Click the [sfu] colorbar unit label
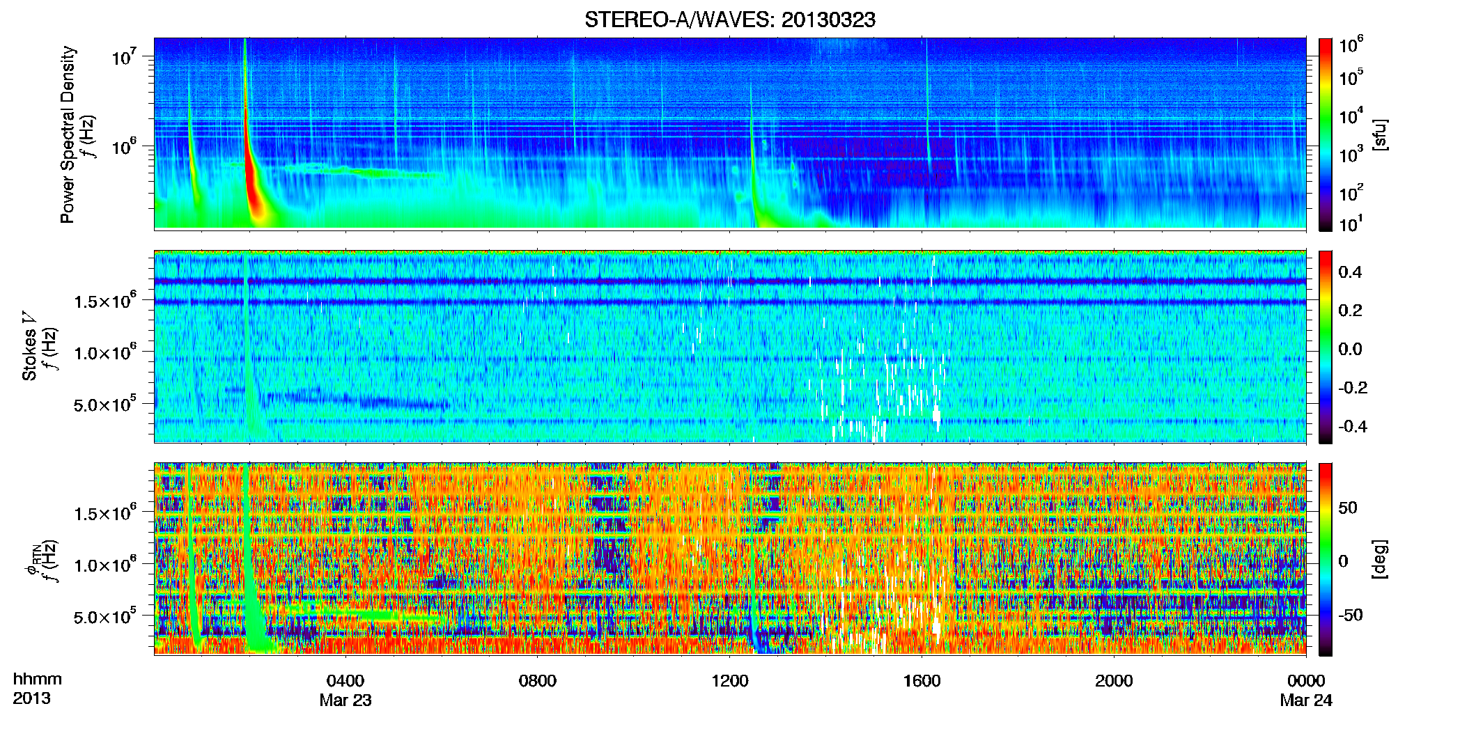The image size is (1460, 752). pos(1380,134)
